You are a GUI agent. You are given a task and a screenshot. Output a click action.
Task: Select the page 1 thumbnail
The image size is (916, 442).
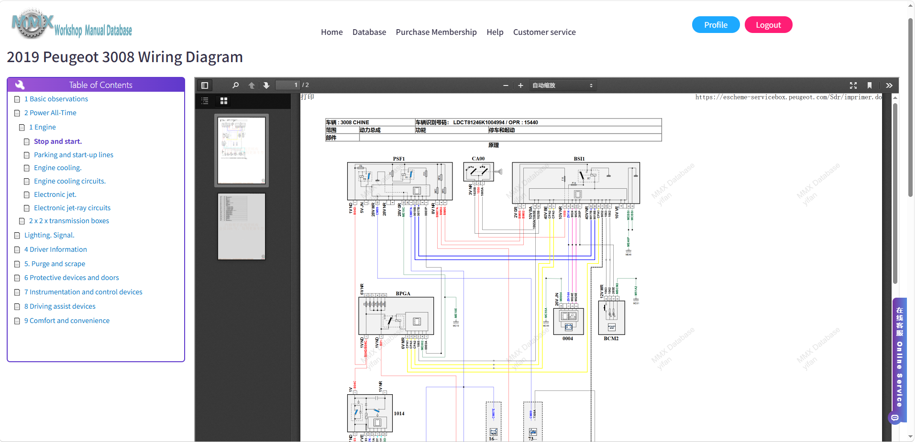click(242, 151)
